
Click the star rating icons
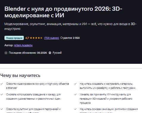click(x=36, y=38)
